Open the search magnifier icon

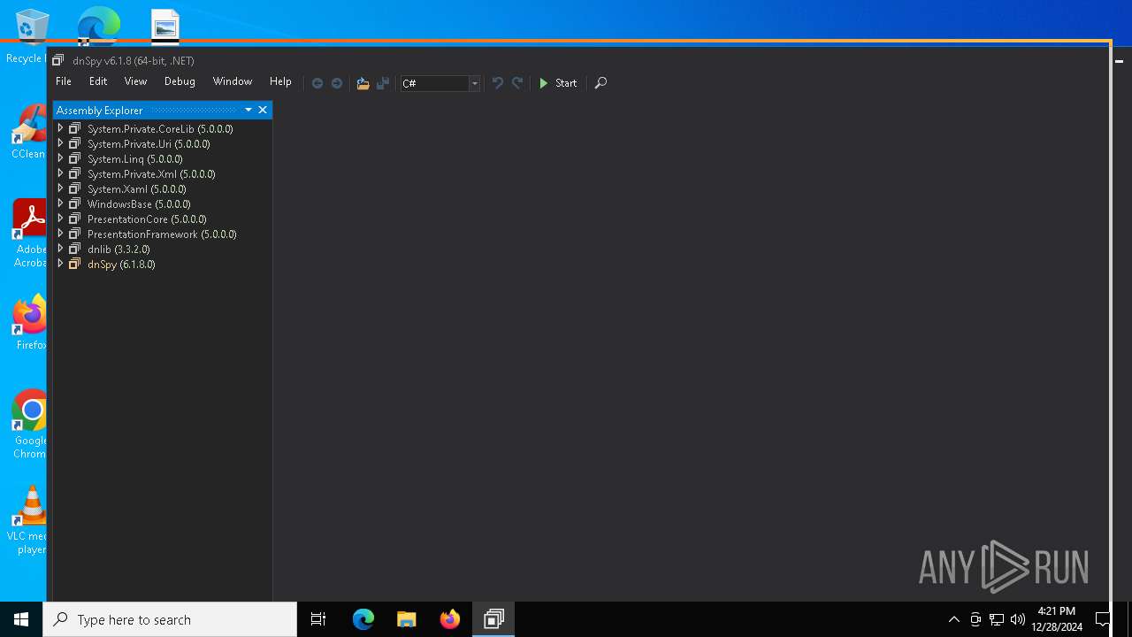click(x=600, y=83)
